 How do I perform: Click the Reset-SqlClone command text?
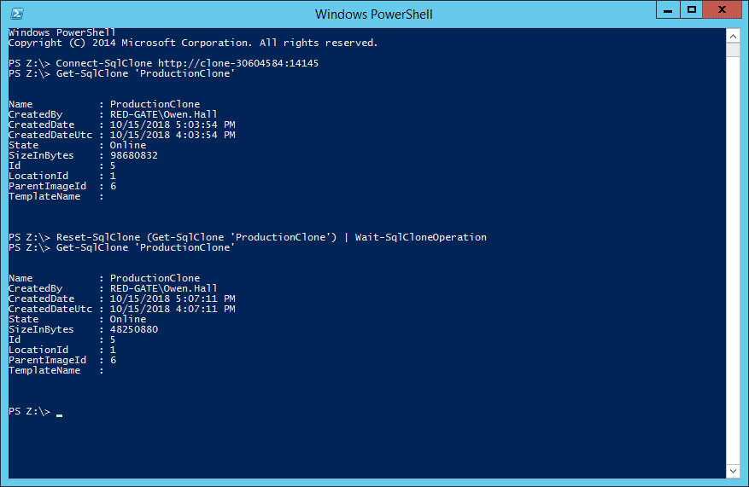[x=98, y=237]
